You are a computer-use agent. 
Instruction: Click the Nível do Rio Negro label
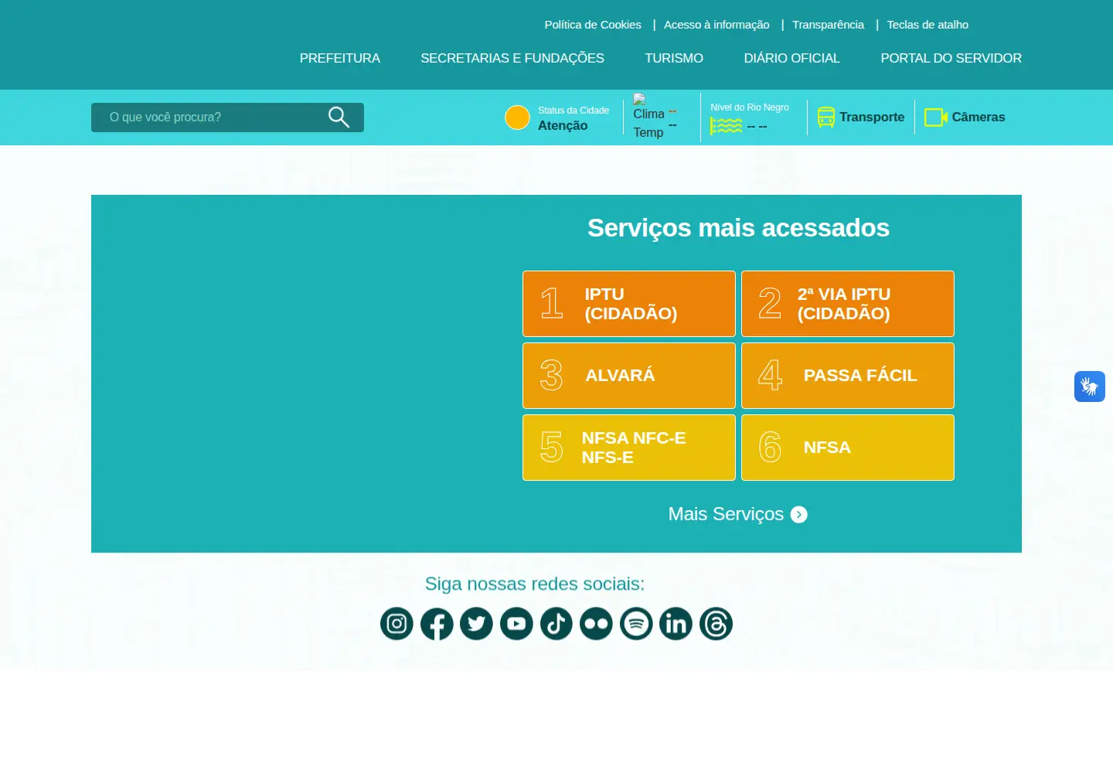(750, 107)
